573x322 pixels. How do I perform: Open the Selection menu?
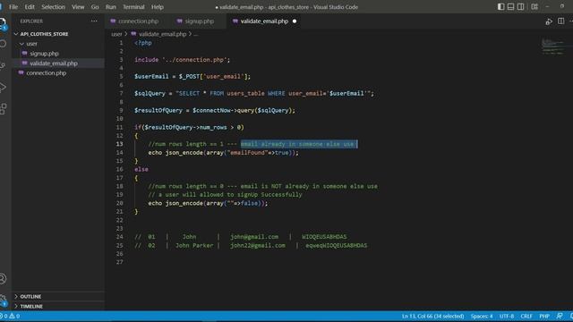click(x=53, y=7)
